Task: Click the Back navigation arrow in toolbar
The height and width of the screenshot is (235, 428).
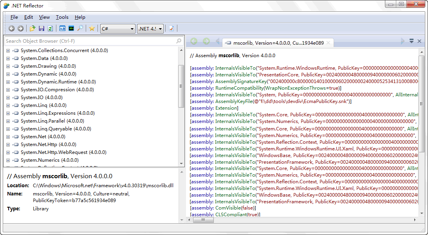Action: coord(11,29)
